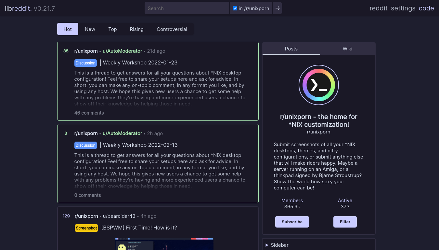Open u/AutoModerator profile on the 2h ago post
Viewport: 439px width, 250px height.
[123, 133]
